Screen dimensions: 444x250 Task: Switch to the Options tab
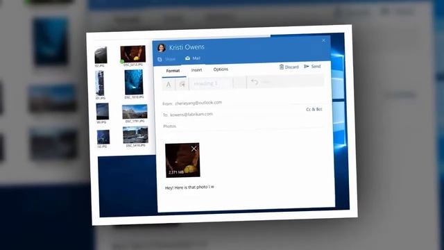[221, 69]
